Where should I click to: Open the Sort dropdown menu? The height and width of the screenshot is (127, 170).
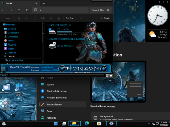pos(71,18)
